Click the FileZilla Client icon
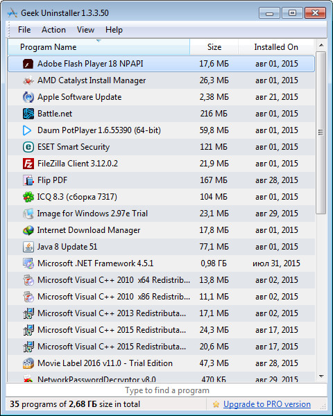The width and height of the screenshot is (333, 416). (x=28, y=164)
